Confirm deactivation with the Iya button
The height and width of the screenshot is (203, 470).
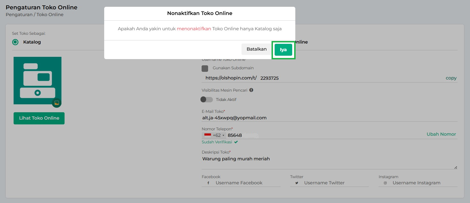(x=283, y=50)
